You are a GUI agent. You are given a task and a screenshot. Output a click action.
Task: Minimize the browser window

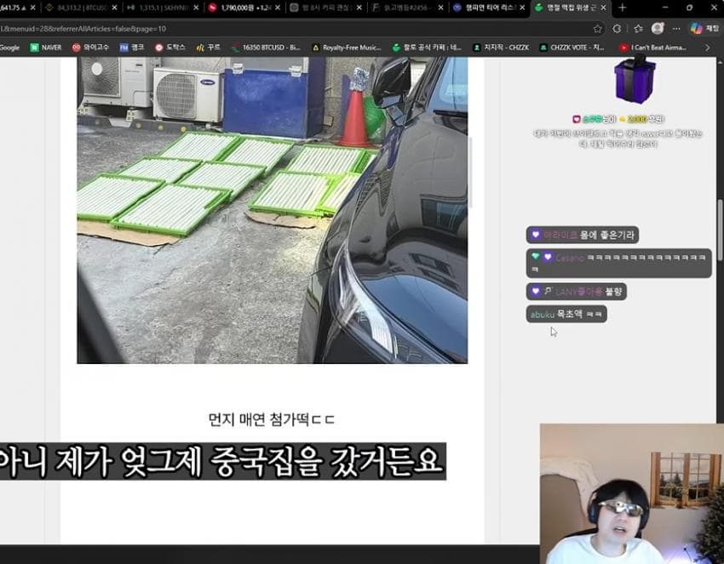[x=665, y=8]
